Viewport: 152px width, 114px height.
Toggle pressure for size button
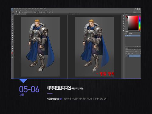(53, 12)
